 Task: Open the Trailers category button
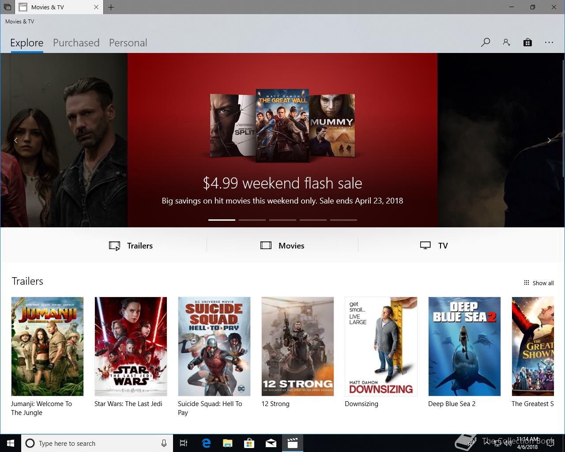[x=131, y=246]
